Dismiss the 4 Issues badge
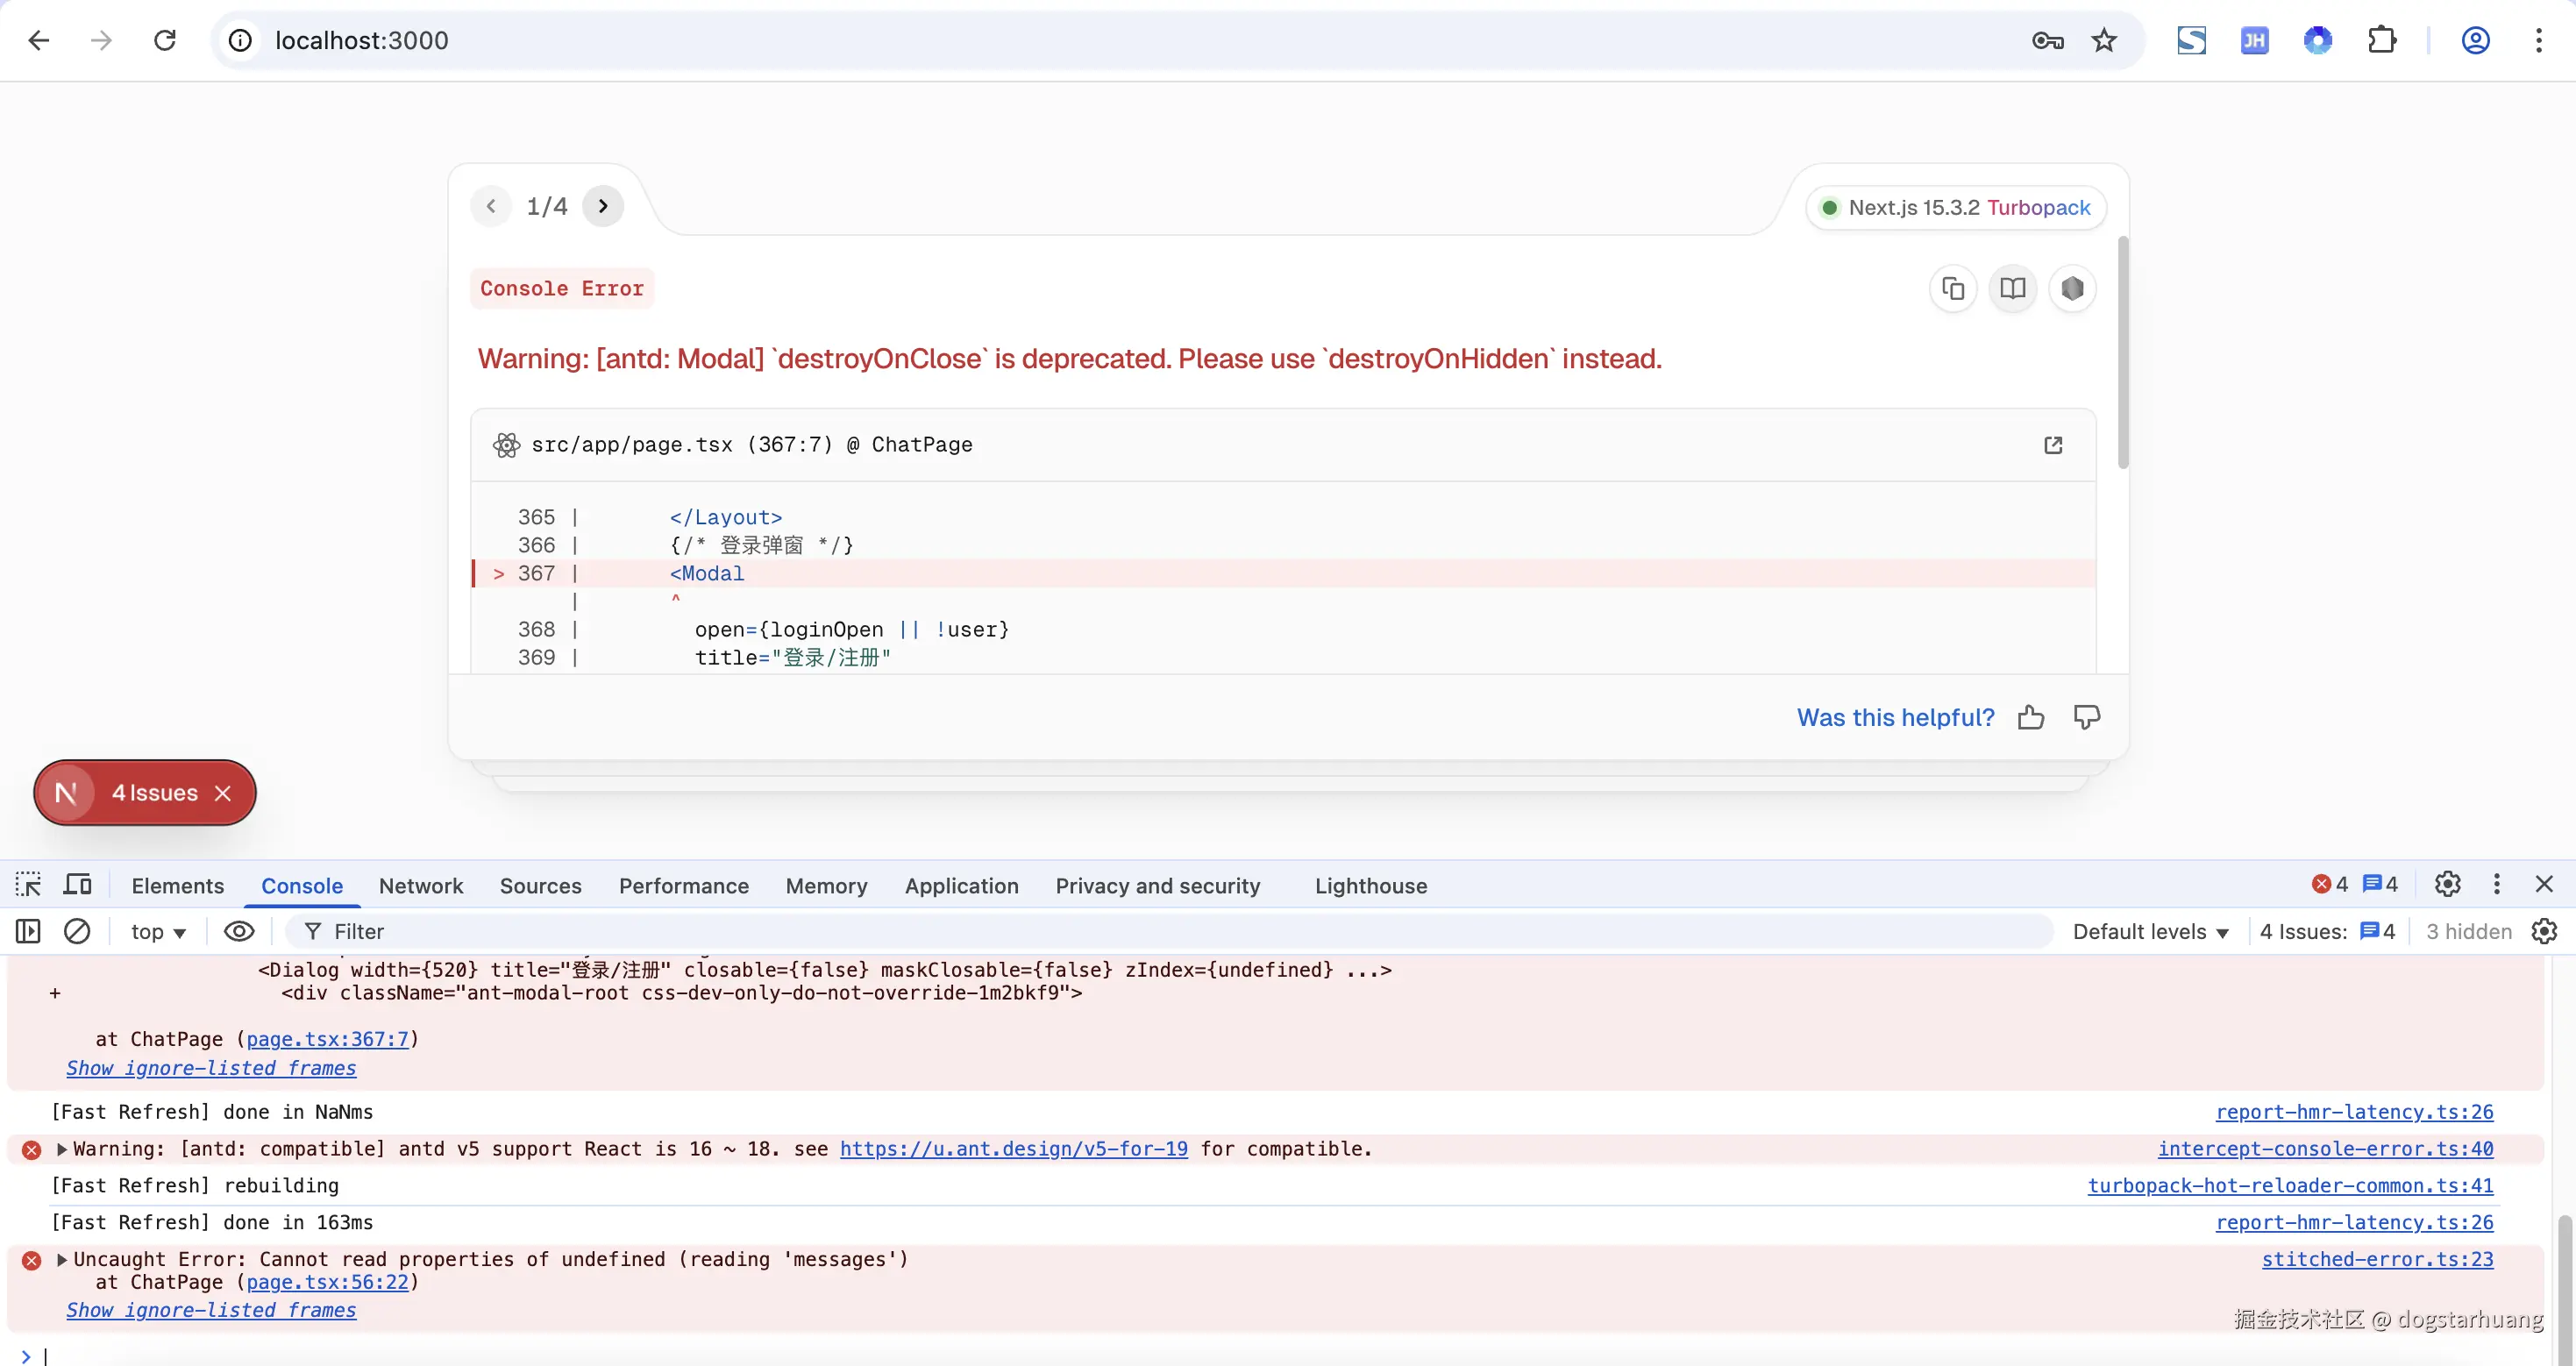Screen dimensions: 2576x1366 pos(223,793)
